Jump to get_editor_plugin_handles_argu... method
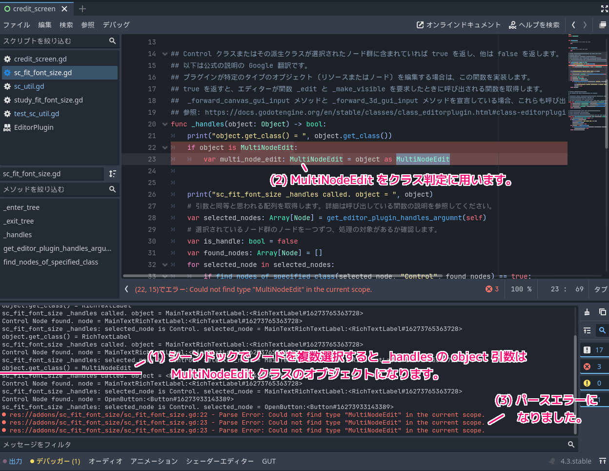The height and width of the screenshot is (471, 609). (60, 248)
